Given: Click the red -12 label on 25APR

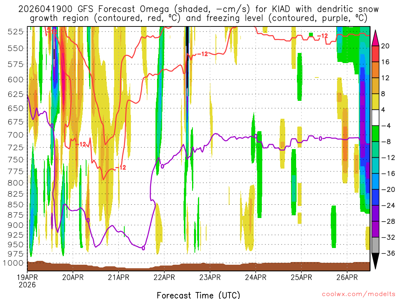Looking at the screenshot, I should coord(322,36).
